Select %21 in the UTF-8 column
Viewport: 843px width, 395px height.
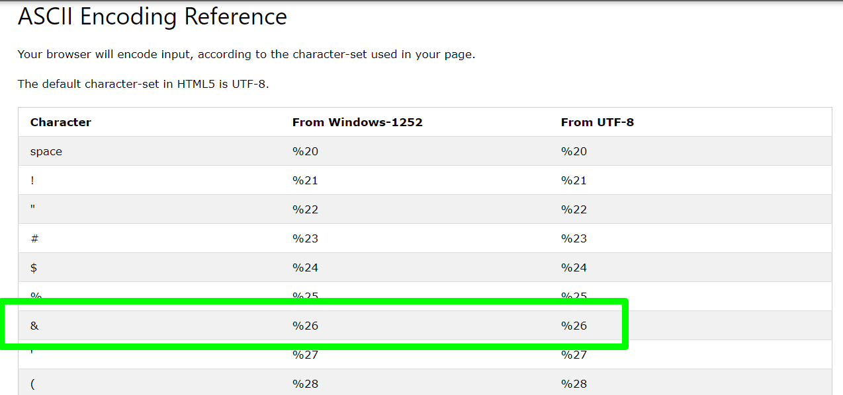pyautogui.click(x=574, y=180)
